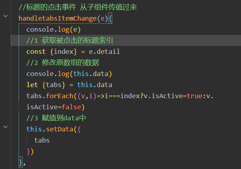This screenshot has width=241, height=169.
Task: Click the false keyword on the wrapped line
Action: (72, 107)
